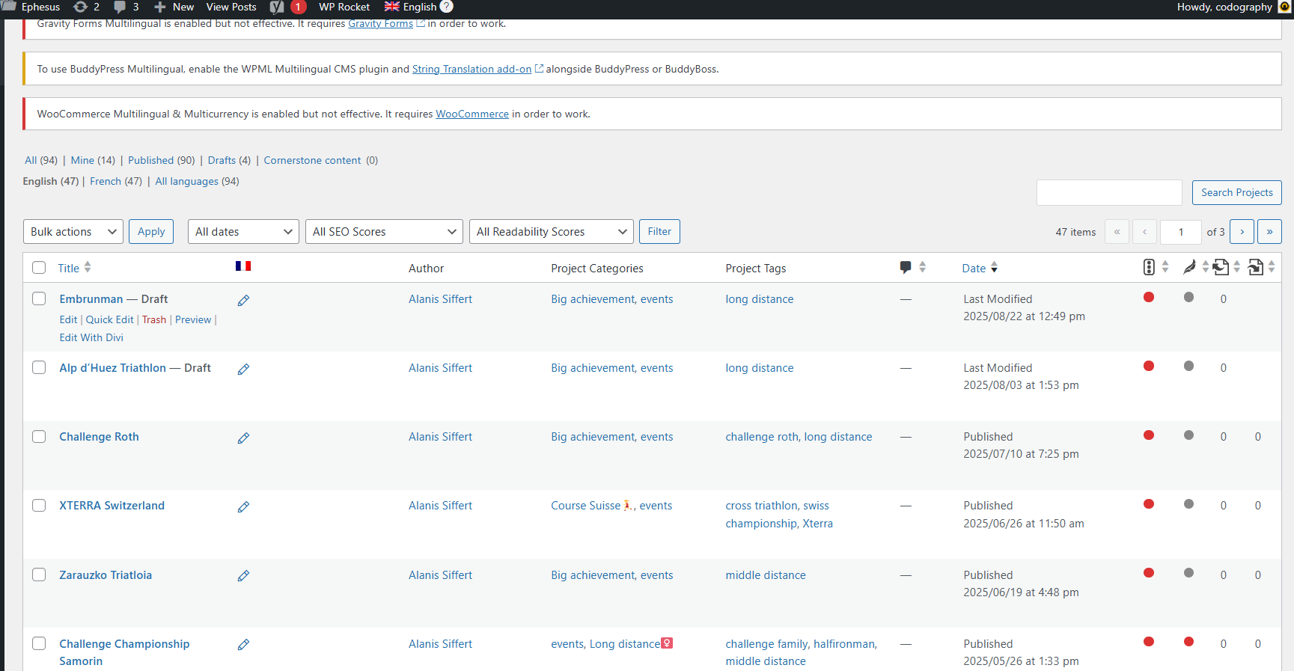Image resolution: width=1294 pixels, height=671 pixels.
Task: Filter the list by Drafts
Action: [222, 160]
